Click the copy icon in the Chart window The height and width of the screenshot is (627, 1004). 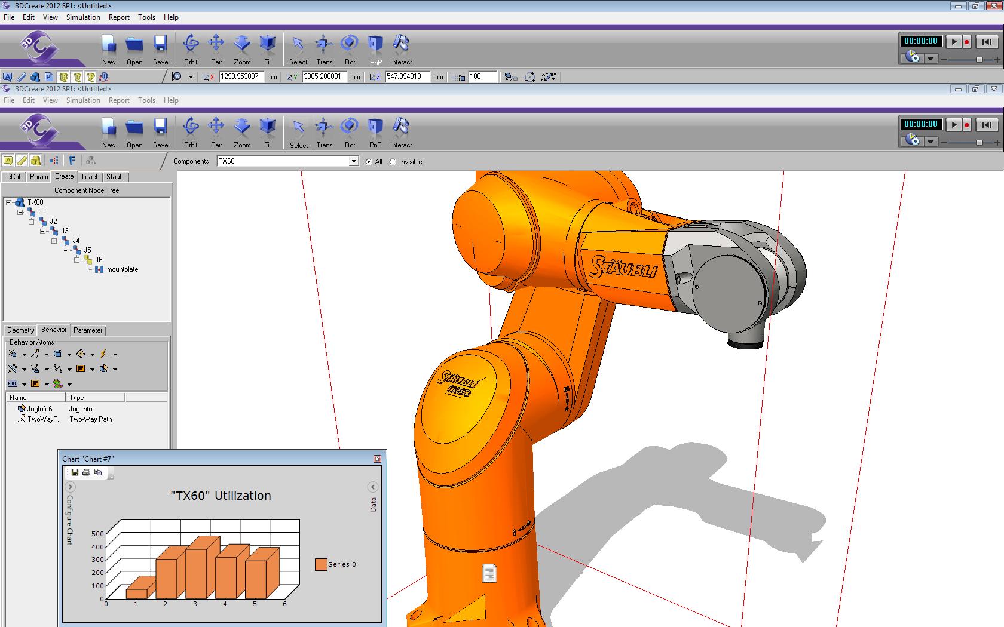pyautogui.click(x=98, y=472)
